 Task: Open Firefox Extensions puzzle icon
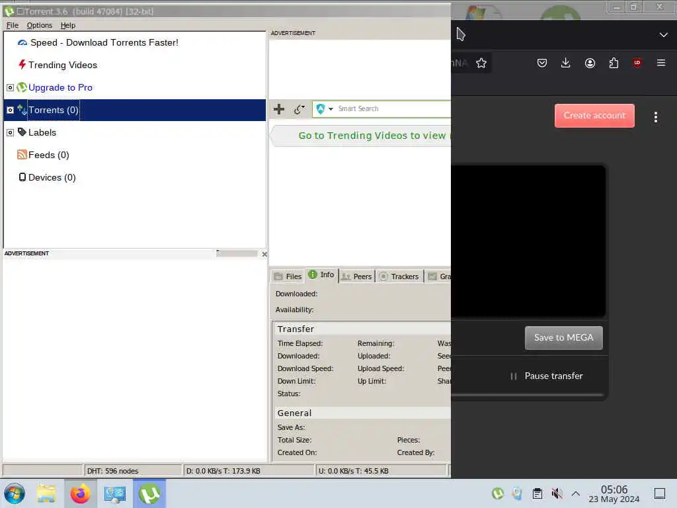pos(614,63)
